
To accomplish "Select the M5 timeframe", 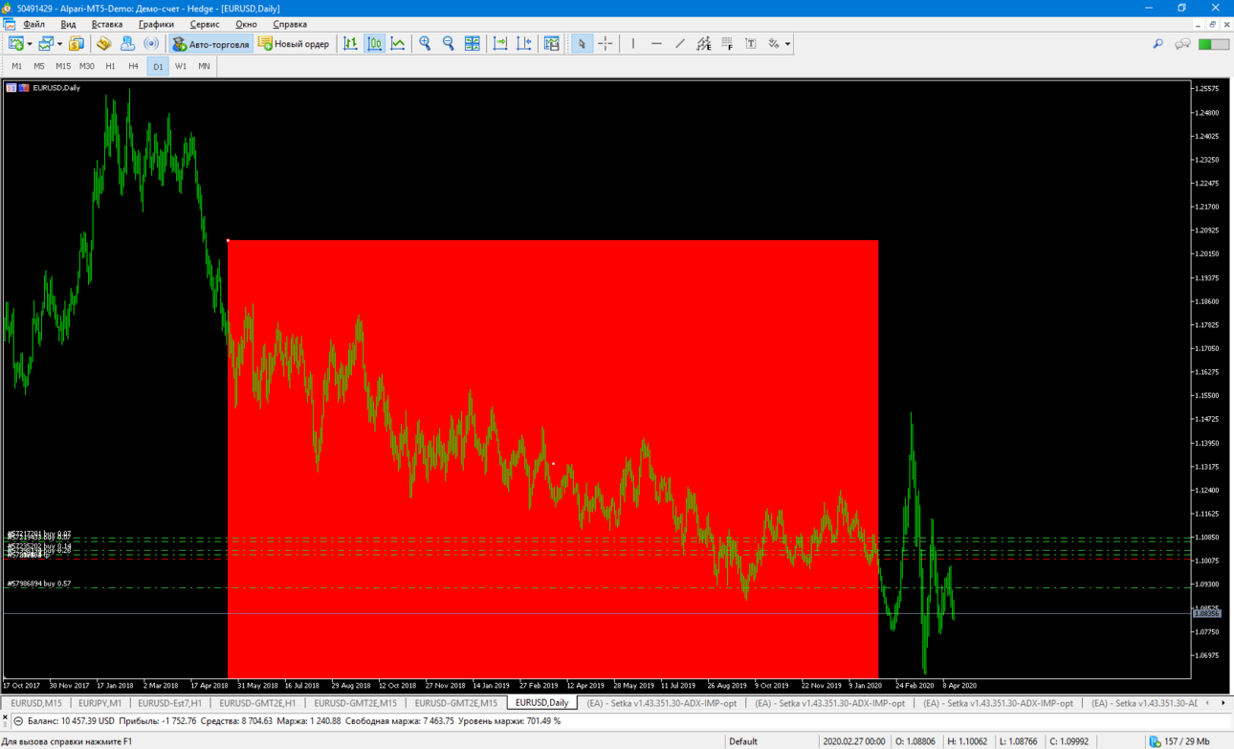I will tap(39, 66).
